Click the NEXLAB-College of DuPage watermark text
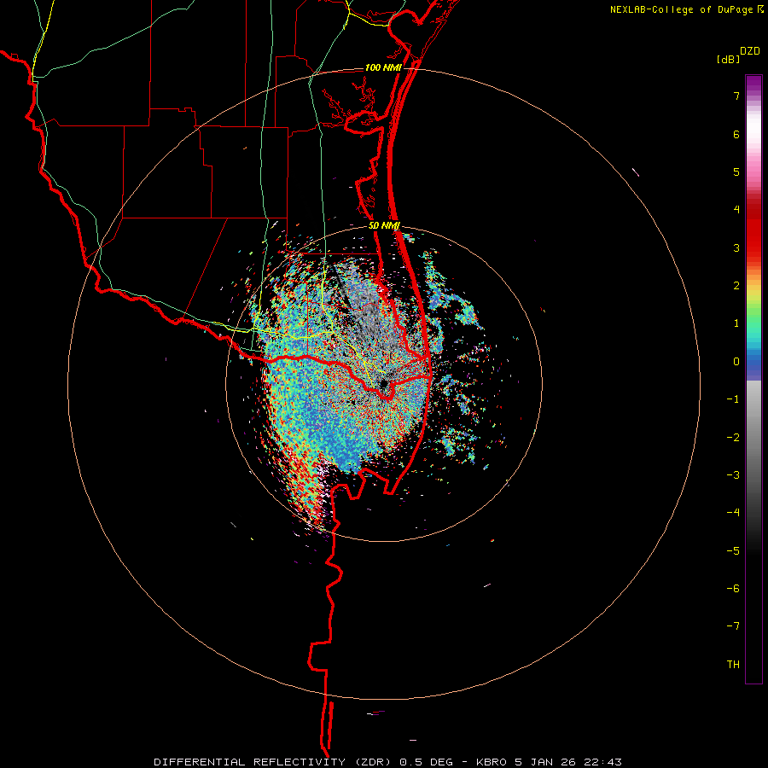 point(683,9)
